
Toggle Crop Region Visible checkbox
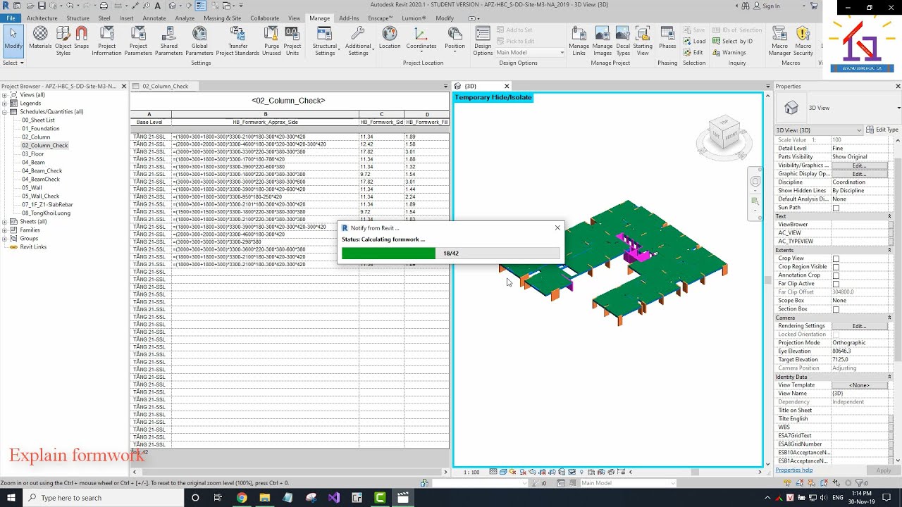pyautogui.click(x=836, y=267)
